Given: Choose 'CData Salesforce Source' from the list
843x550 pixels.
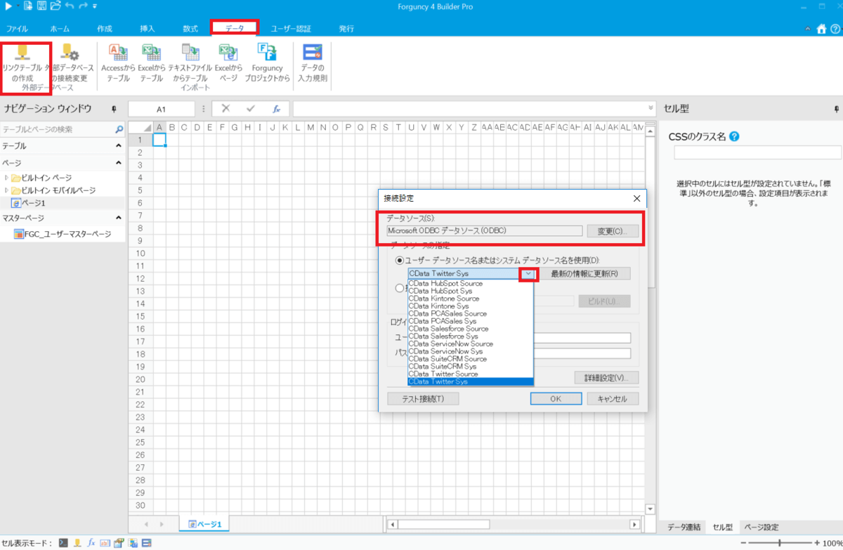Looking at the screenshot, I should coord(471,329).
